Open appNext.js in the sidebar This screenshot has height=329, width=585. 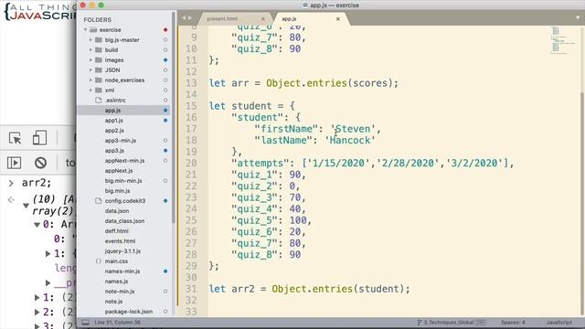point(119,171)
